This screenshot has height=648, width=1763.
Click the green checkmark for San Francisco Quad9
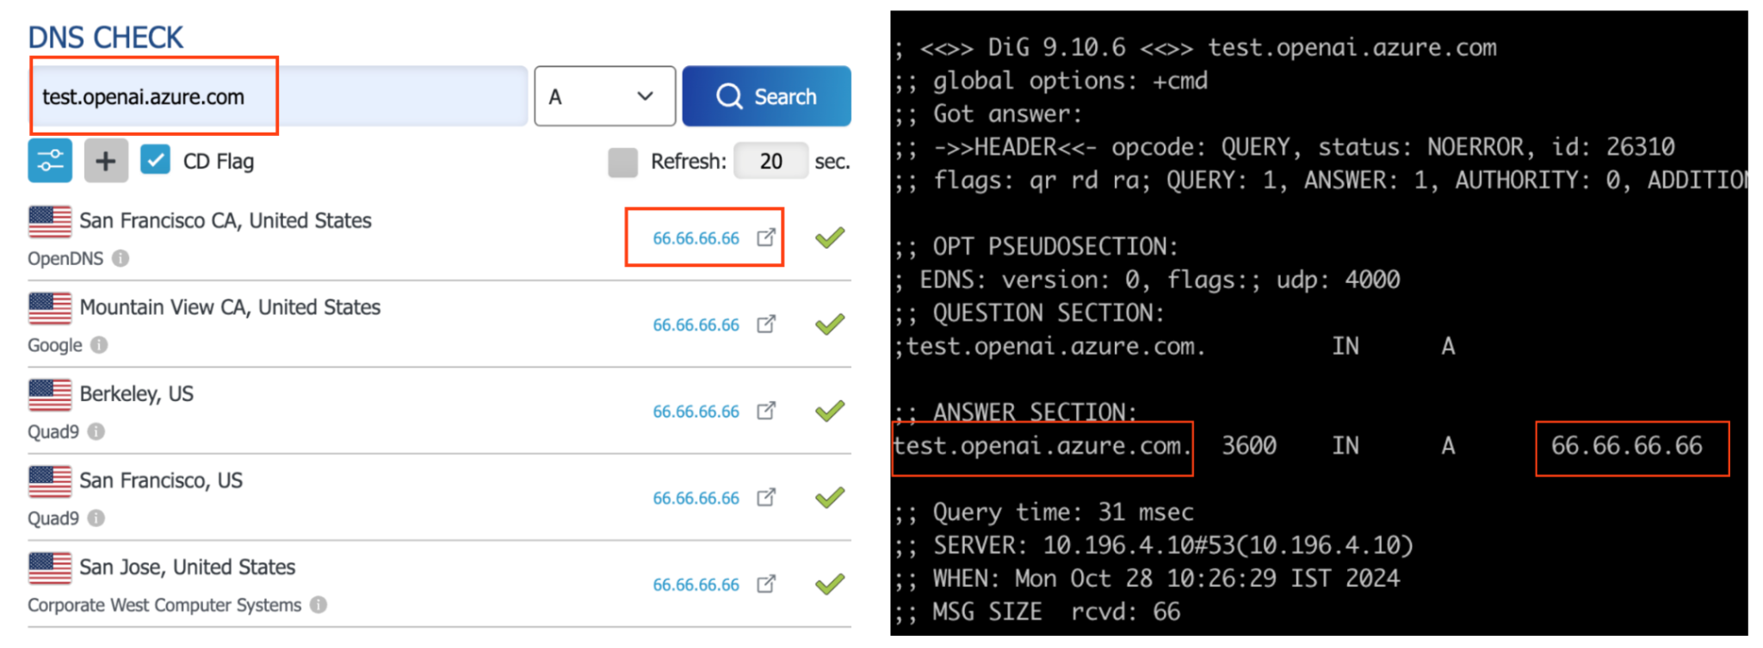click(x=830, y=497)
